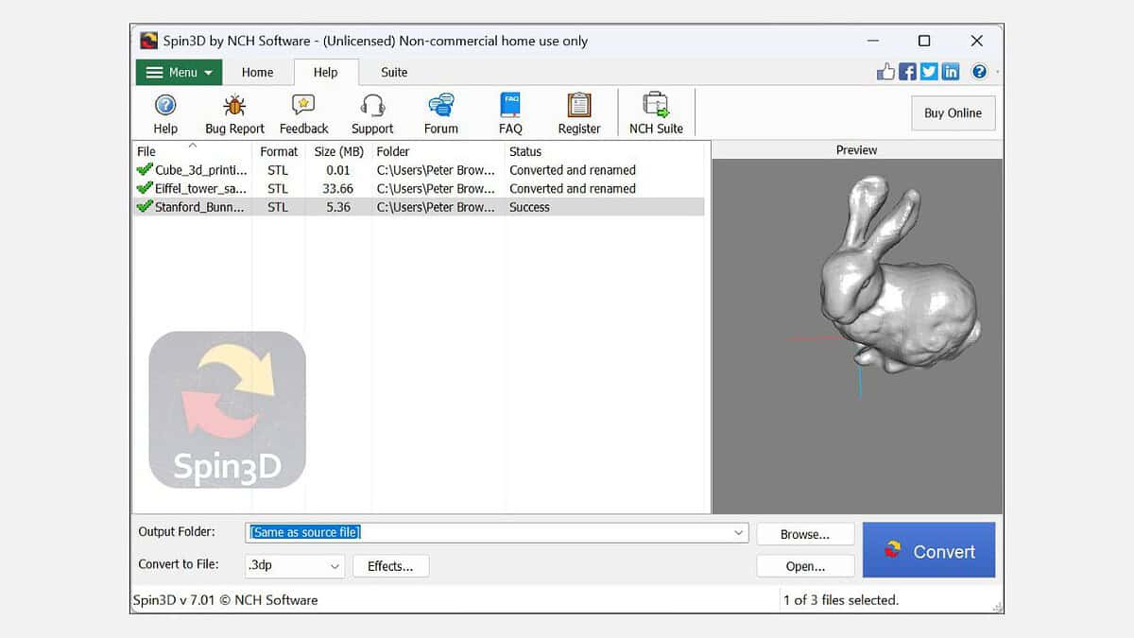Select the Eiffel_tower_sa... file row
Image resolution: width=1134 pixels, height=638 pixels.
pyautogui.click(x=419, y=188)
